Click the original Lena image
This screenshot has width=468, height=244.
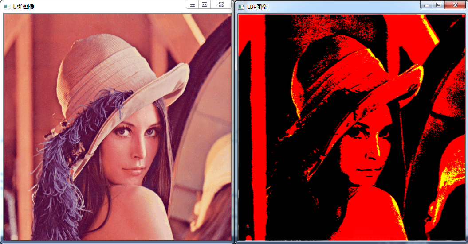point(118,127)
